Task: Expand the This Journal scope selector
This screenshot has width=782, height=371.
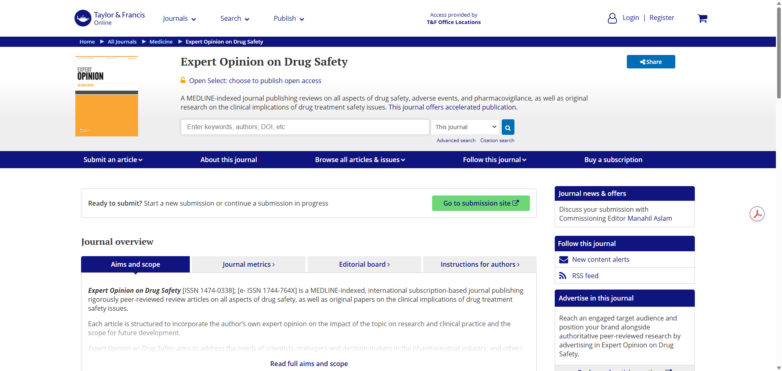Action: [x=466, y=127]
